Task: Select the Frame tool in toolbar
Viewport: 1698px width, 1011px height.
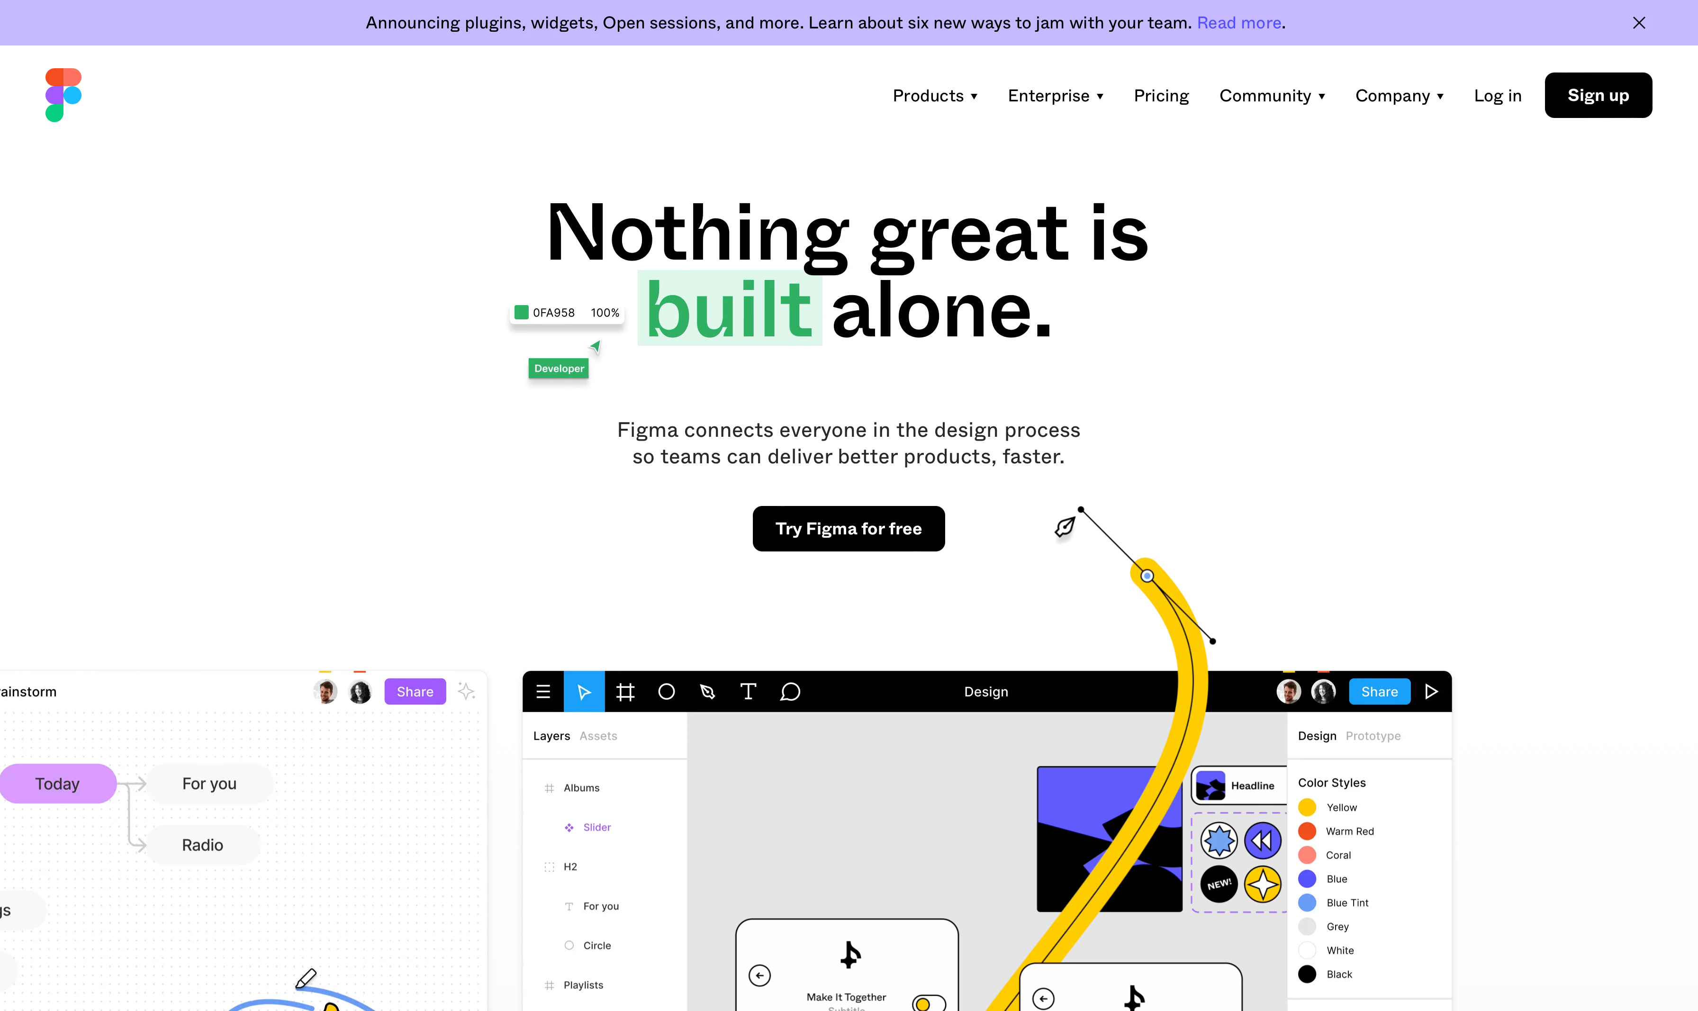Action: tap(626, 690)
